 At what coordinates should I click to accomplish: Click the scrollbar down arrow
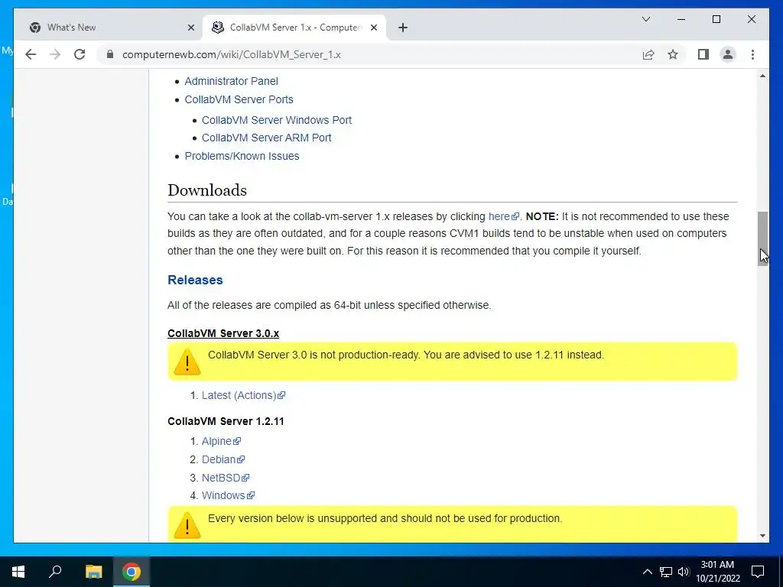point(762,536)
